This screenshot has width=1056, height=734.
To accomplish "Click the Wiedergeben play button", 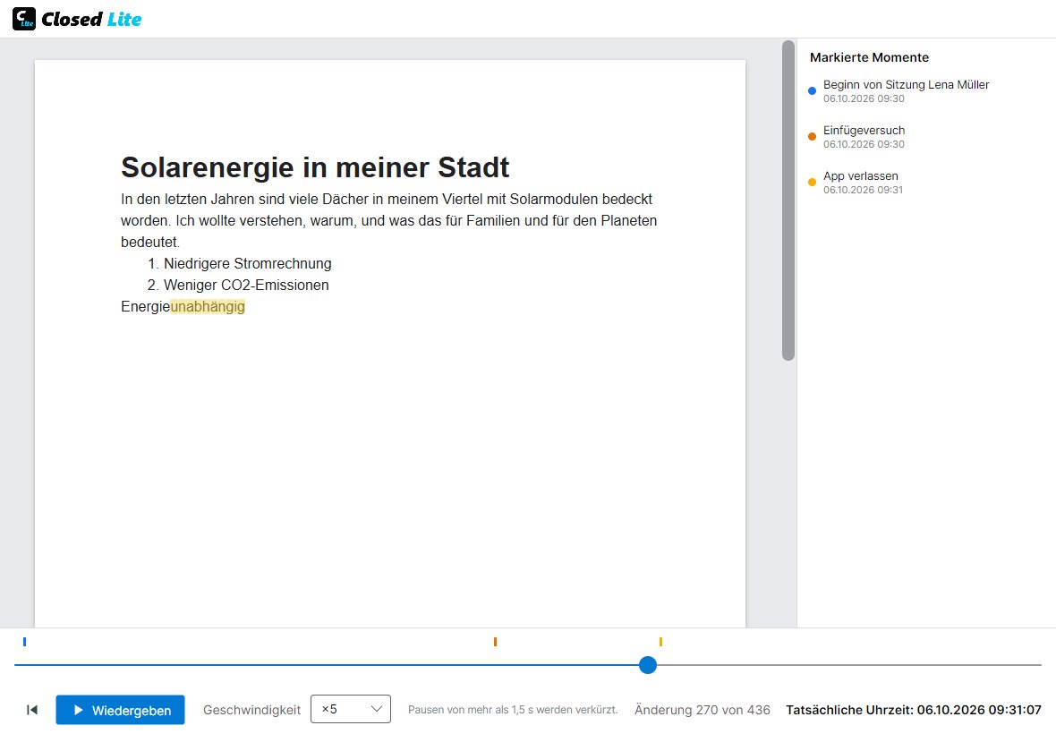I will (x=121, y=710).
